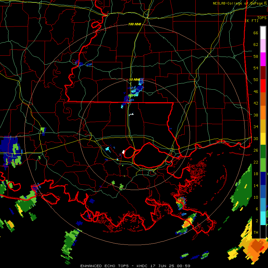Click the bright red legend color band
This screenshot has height=268, width=268.
(263, 86)
